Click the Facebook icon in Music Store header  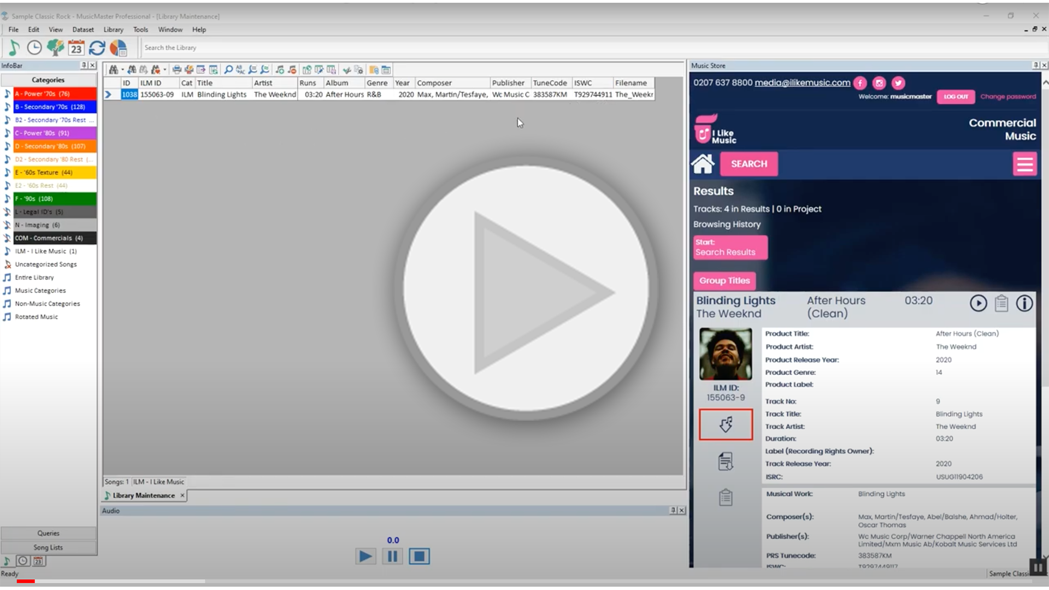[x=860, y=83]
